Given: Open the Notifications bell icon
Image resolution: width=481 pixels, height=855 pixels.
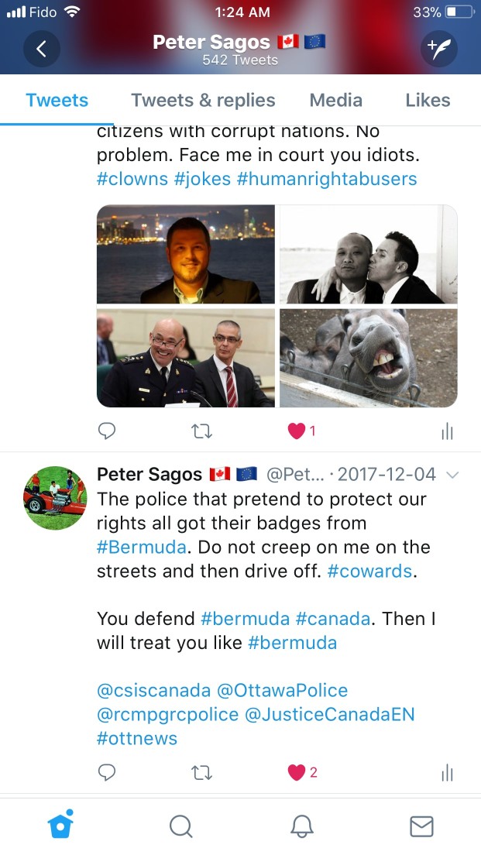Looking at the screenshot, I should pos(301,826).
